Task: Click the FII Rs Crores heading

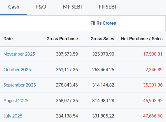Action: click(x=103, y=23)
